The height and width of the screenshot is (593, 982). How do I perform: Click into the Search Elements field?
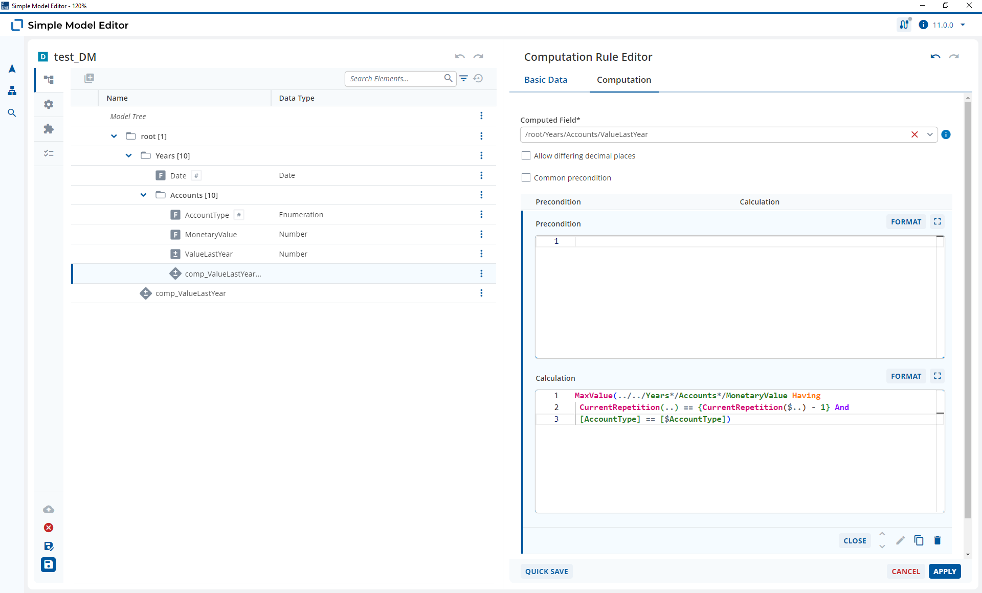(394, 79)
